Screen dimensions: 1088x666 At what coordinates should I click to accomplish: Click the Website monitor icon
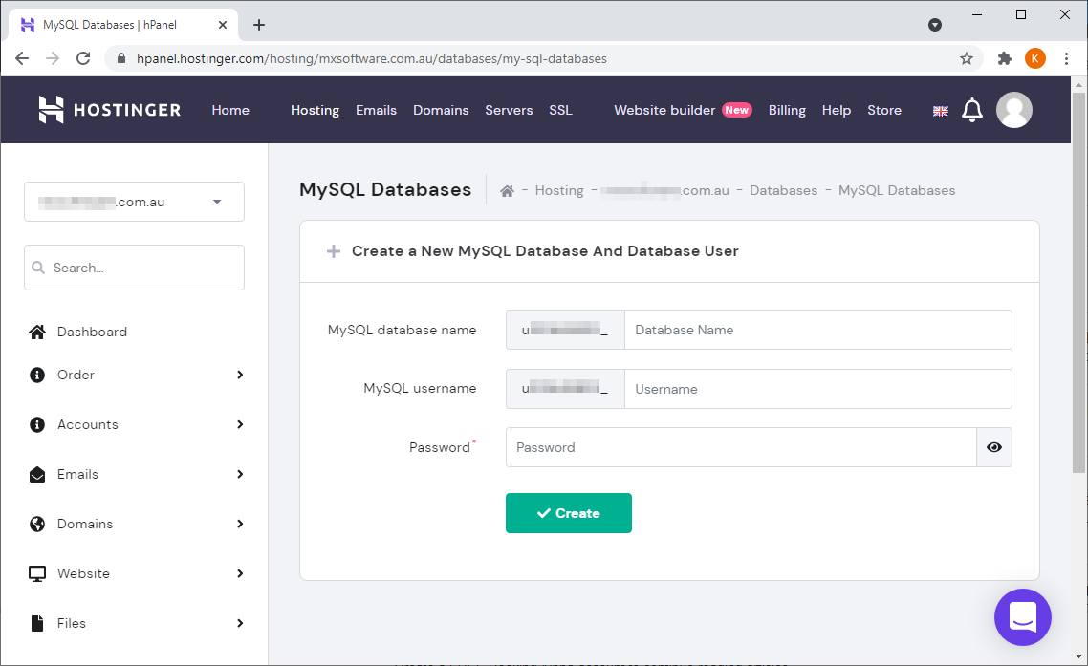37,573
